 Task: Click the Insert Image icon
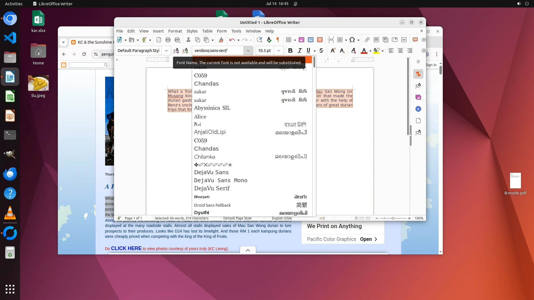301,40
